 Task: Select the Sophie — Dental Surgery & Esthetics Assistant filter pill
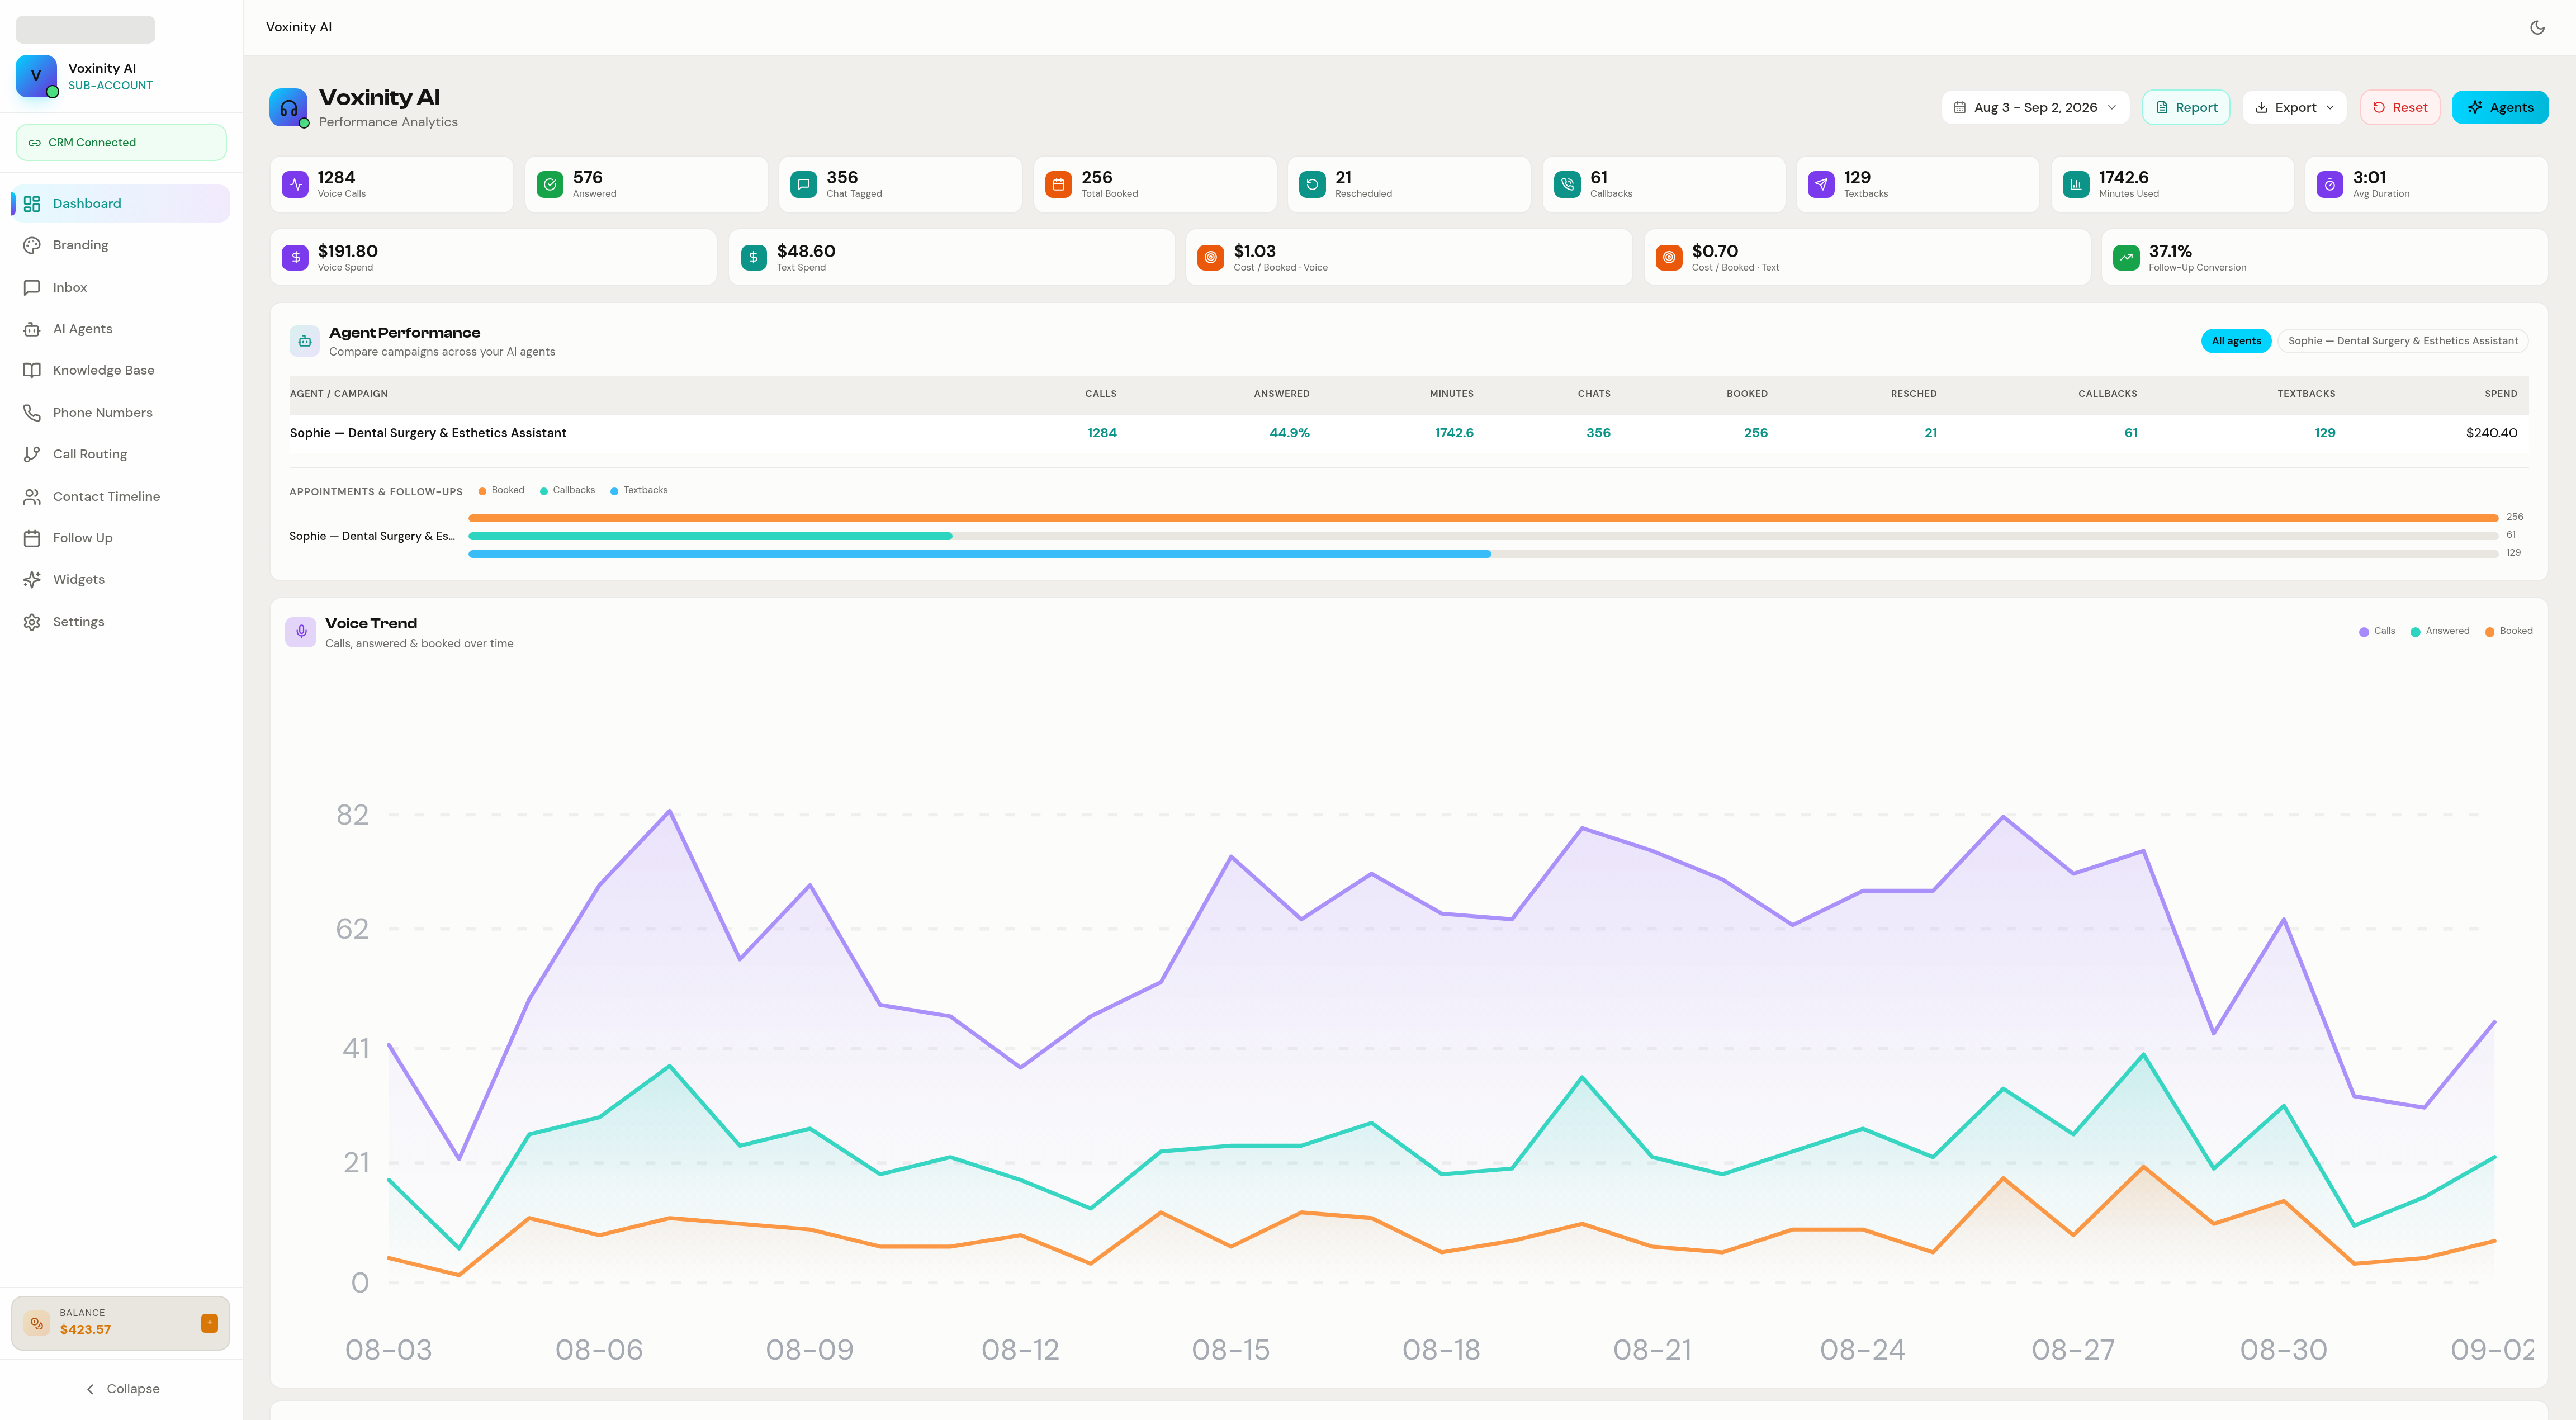(x=2402, y=341)
